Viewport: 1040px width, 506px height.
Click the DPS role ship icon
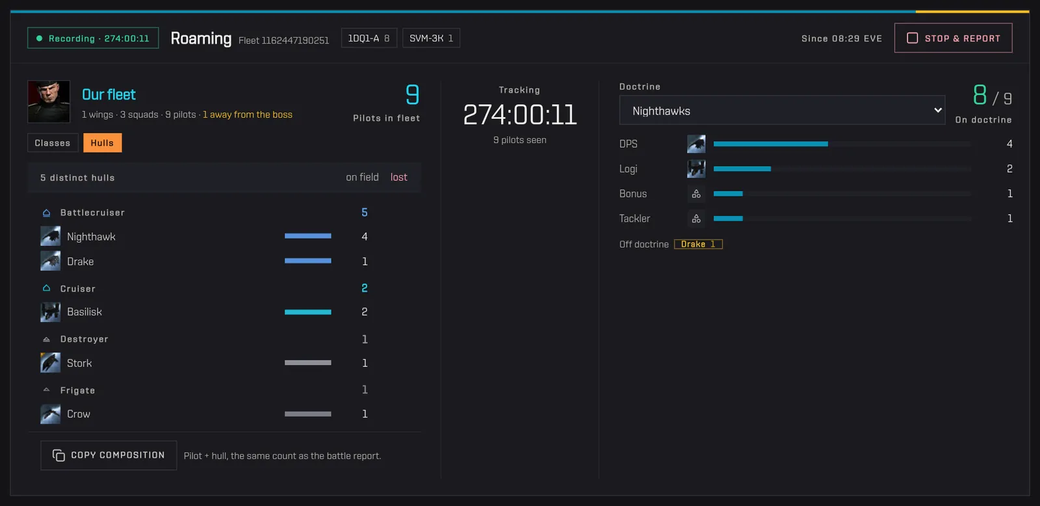[x=696, y=144]
